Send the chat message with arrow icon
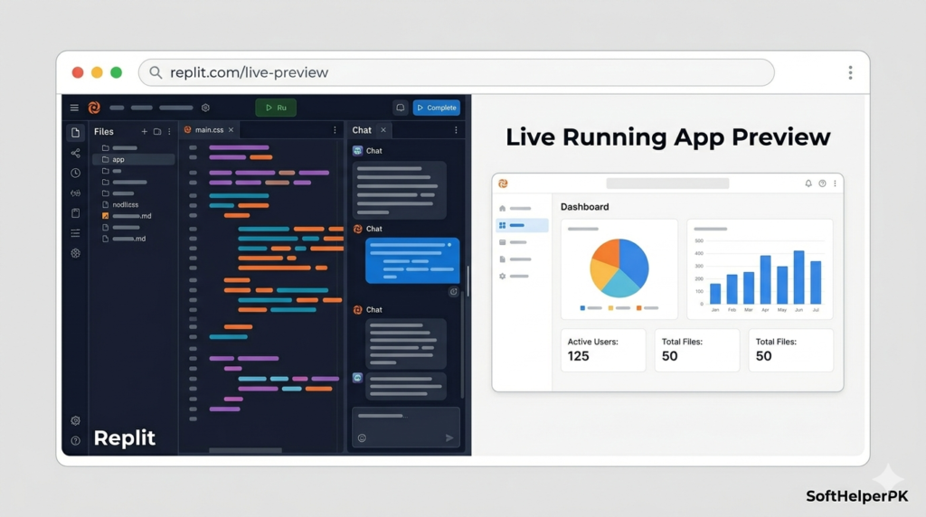 (449, 438)
